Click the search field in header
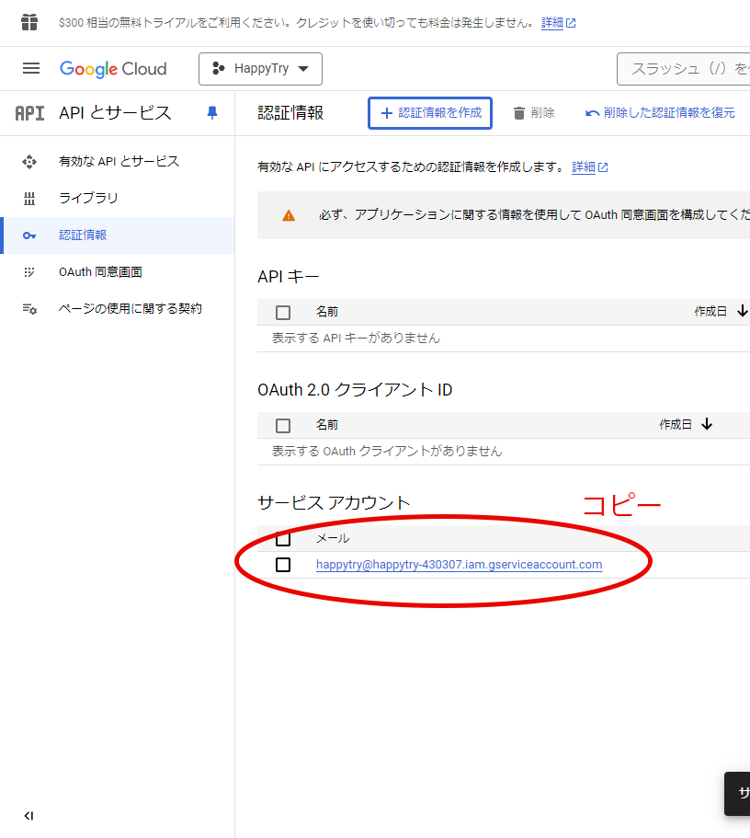This screenshot has width=750, height=838. pyautogui.click(x=685, y=69)
